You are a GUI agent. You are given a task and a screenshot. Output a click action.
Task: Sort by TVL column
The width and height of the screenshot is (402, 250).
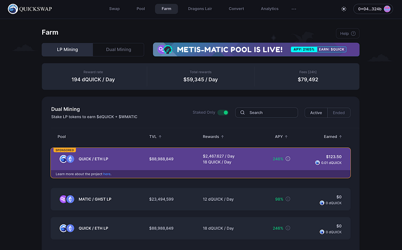pyautogui.click(x=155, y=137)
